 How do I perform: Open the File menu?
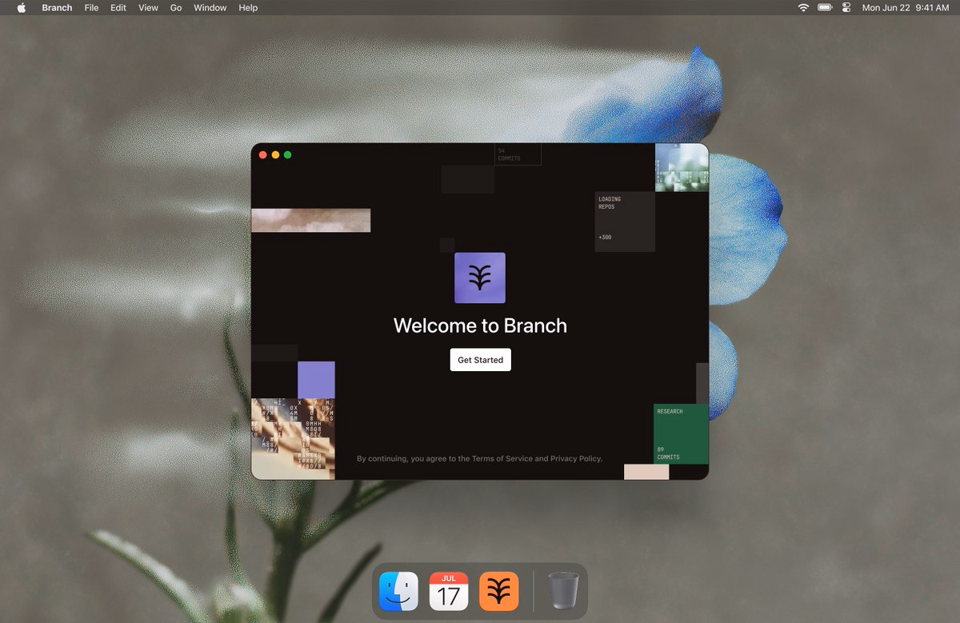[92, 8]
